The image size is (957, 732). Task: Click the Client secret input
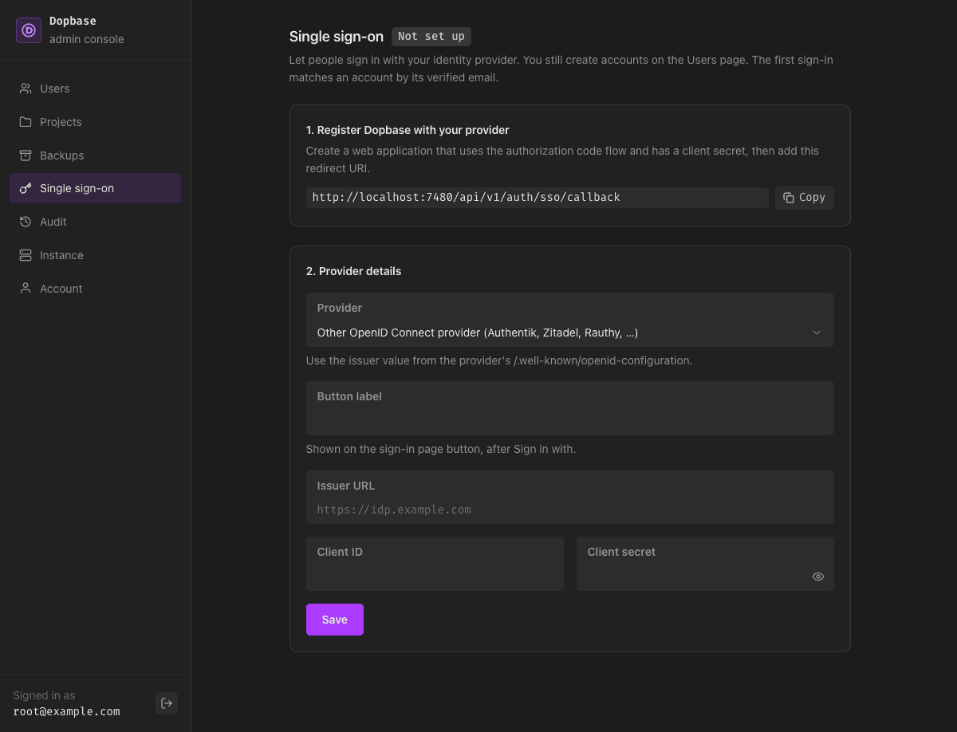pyautogui.click(x=705, y=564)
